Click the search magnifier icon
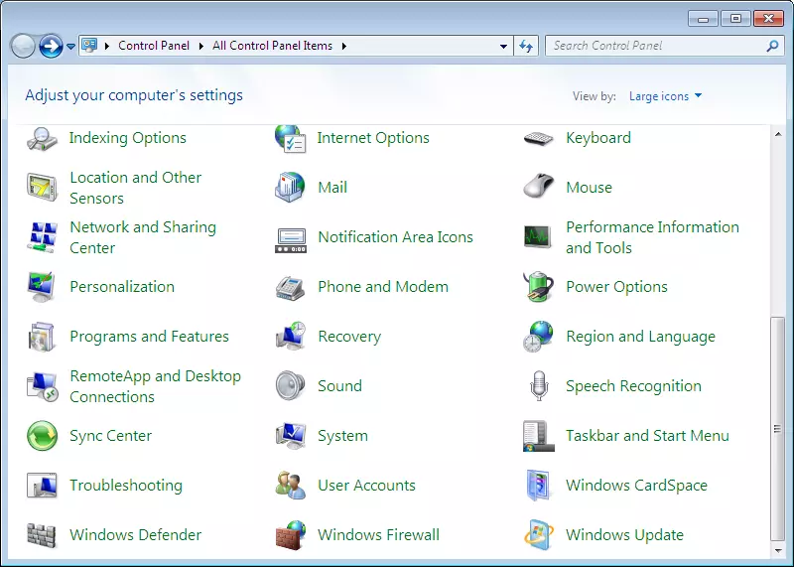The width and height of the screenshot is (794, 567). pos(772,46)
